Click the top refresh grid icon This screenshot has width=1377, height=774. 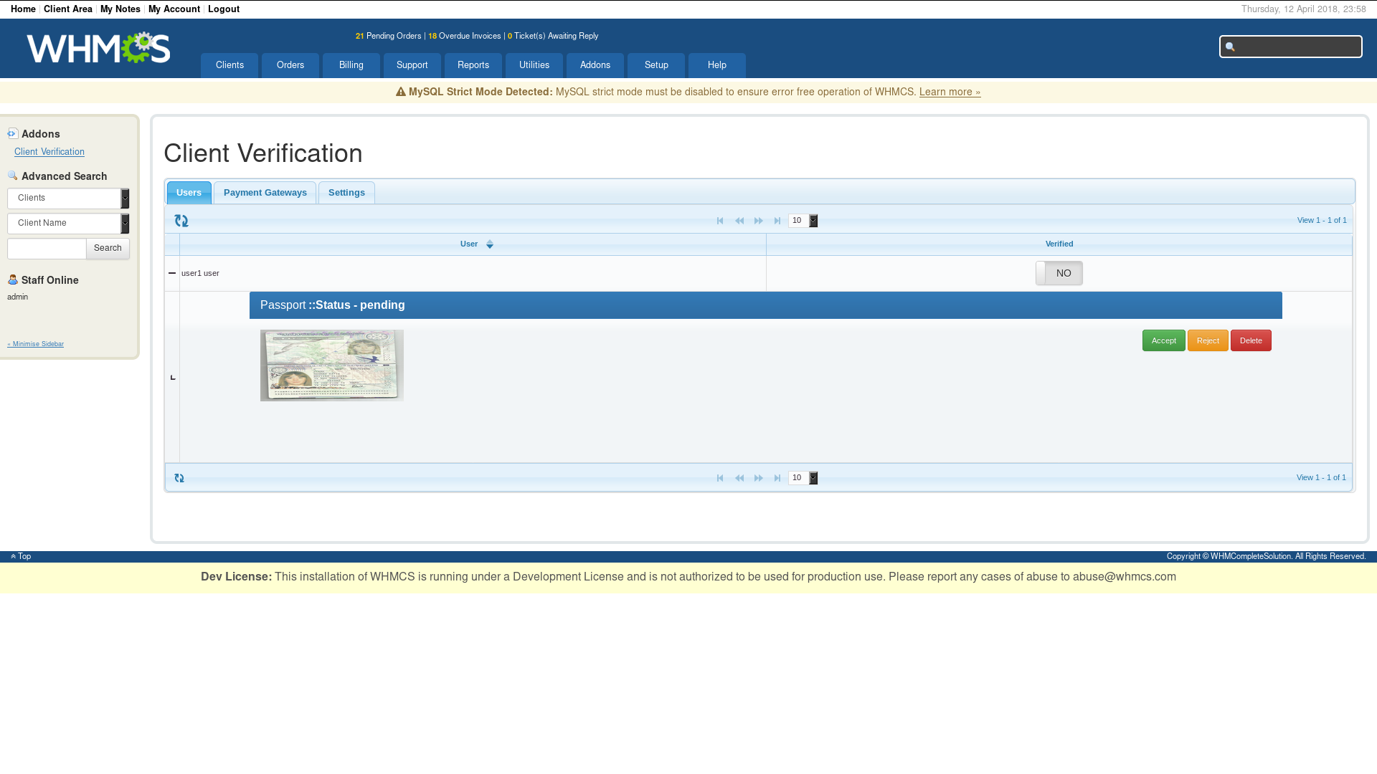pyautogui.click(x=181, y=221)
